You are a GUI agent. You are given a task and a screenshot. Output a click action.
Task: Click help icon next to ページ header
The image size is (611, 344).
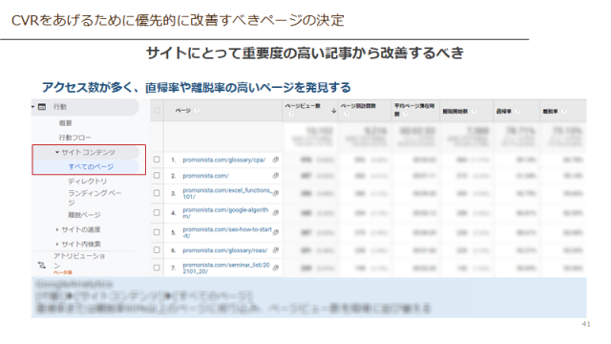tap(197, 111)
